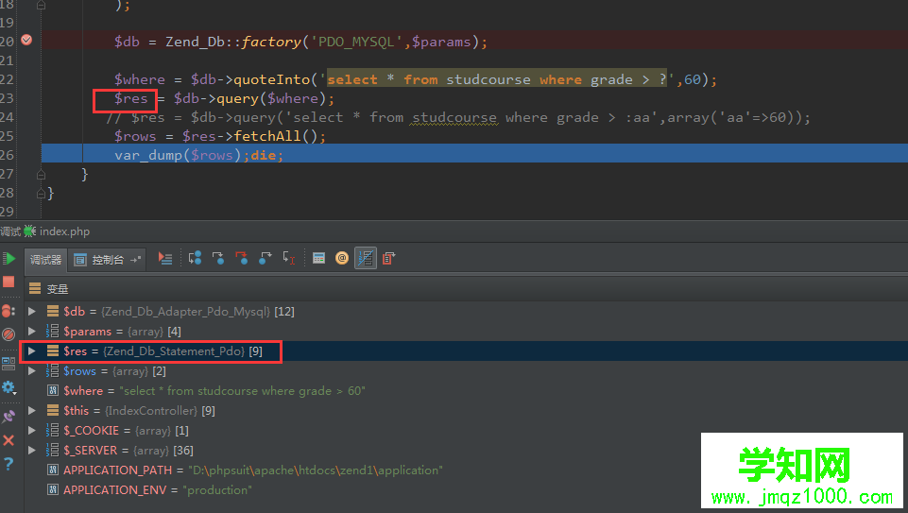Click 'var_dump' on the highlighted line 26
908x513 pixels.
pyautogui.click(x=148, y=155)
